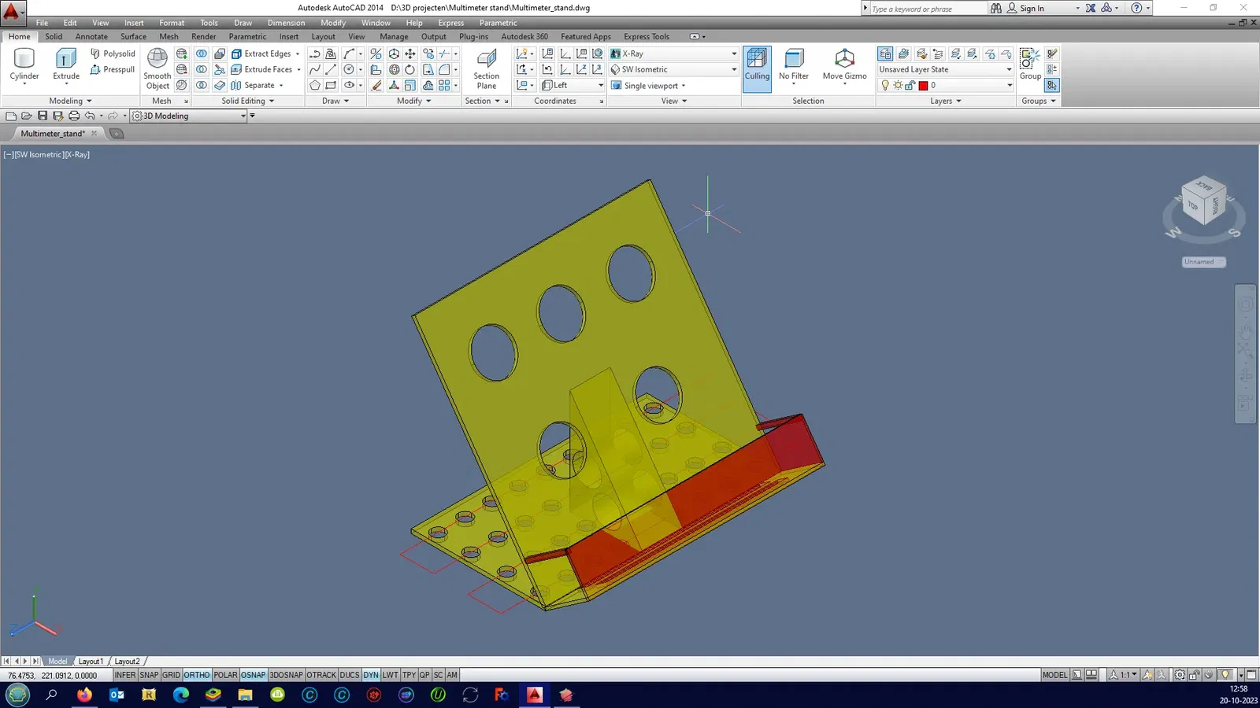This screenshot has height=708, width=1260.
Task: Toggle the Culling selection button
Action: pos(757,67)
